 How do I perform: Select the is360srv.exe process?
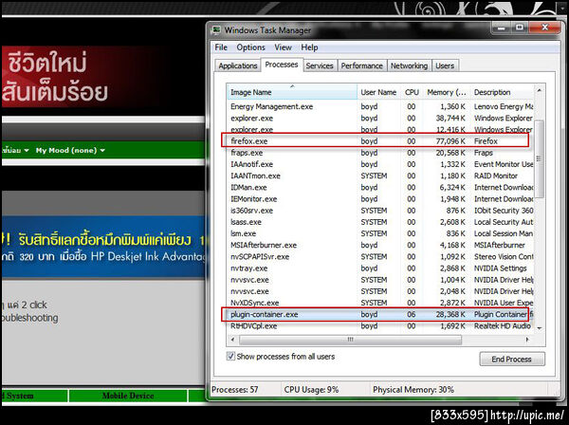pyautogui.click(x=380, y=211)
